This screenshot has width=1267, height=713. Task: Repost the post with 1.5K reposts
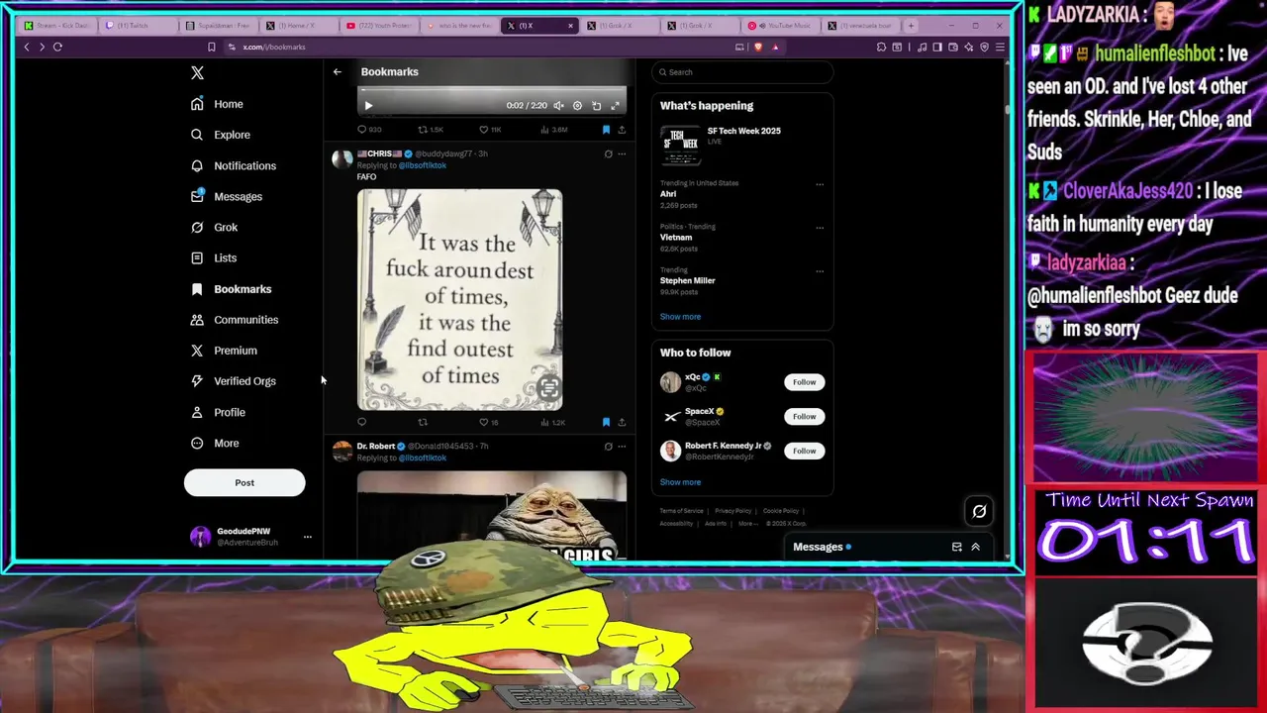[x=430, y=130]
